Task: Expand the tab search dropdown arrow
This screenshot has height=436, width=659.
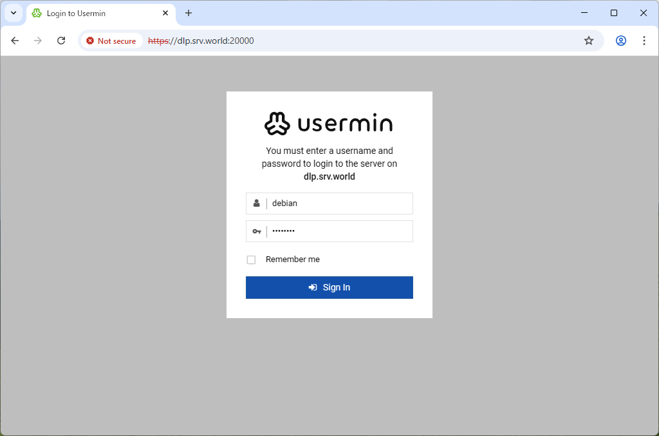Action: [13, 13]
